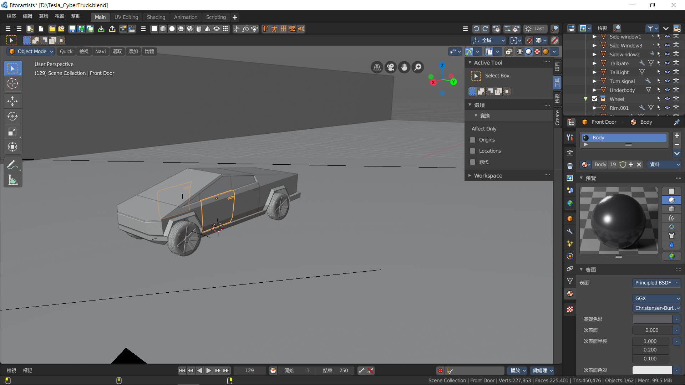Toggle Rim.001 visibility eye

pyautogui.click(x=667, y=108)
